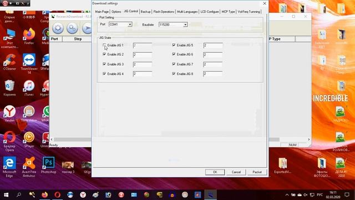The height and width of the screenshot is (200, 355).
Task: Open CCleaner desktop shortcut
Action: [x=9, y=62]
